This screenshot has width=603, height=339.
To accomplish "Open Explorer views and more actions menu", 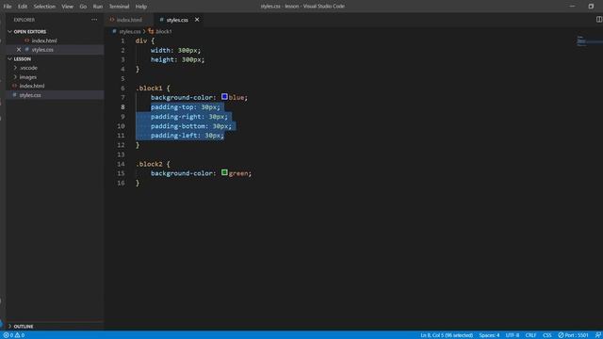I will pyautogui.click(x=94, y=20).
